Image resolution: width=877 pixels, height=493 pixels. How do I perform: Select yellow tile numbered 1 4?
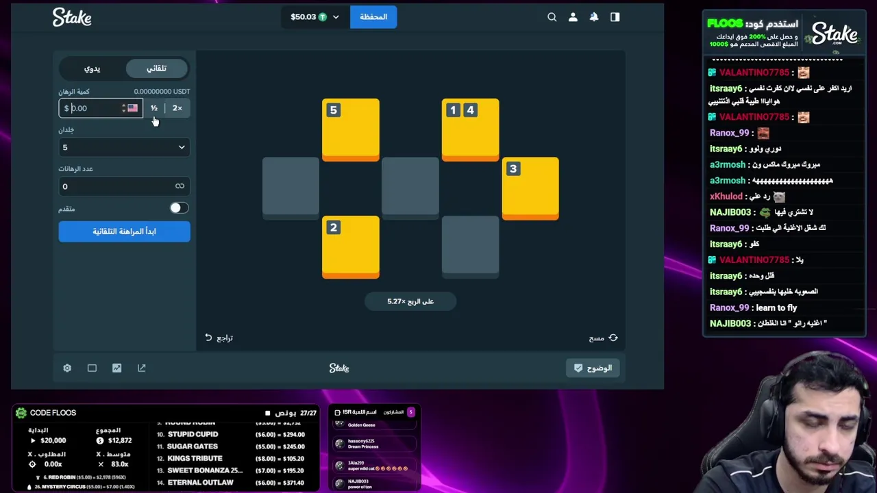[471, 129]
